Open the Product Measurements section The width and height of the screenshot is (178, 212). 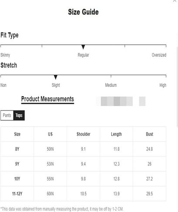47,99
